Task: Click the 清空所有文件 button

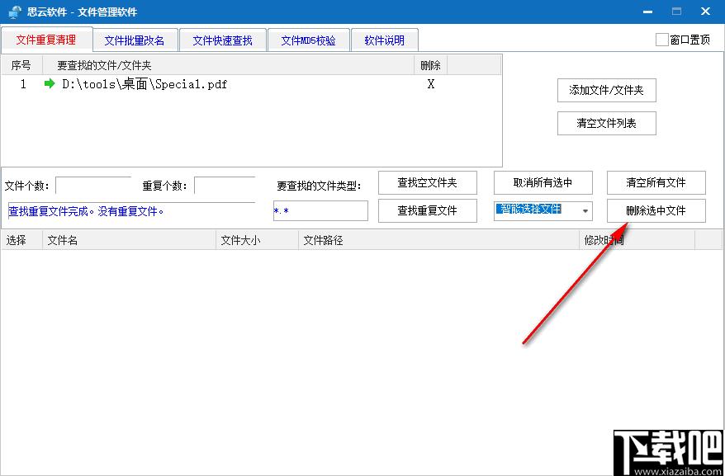Action: tap(656, 183)
